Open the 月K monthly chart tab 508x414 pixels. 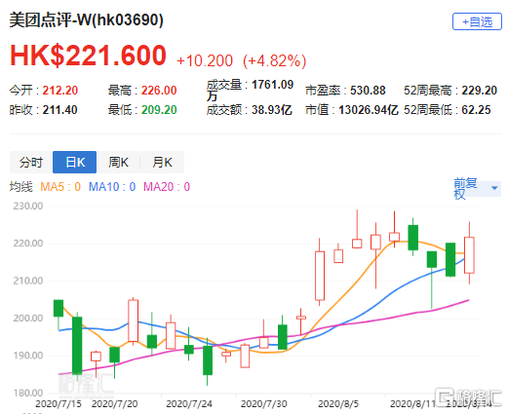pyautogui.click(x=162, y=162)
